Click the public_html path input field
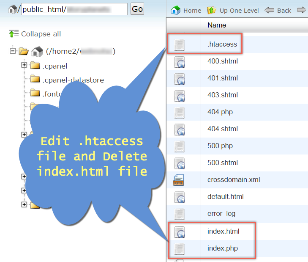Screen dimensions: 308x262 pos(74,9)
